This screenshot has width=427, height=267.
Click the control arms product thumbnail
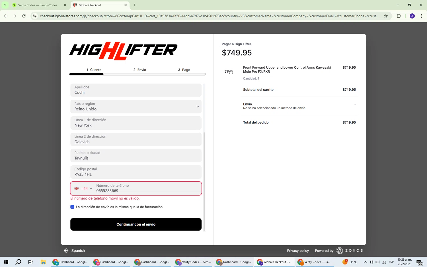(229, 72)
